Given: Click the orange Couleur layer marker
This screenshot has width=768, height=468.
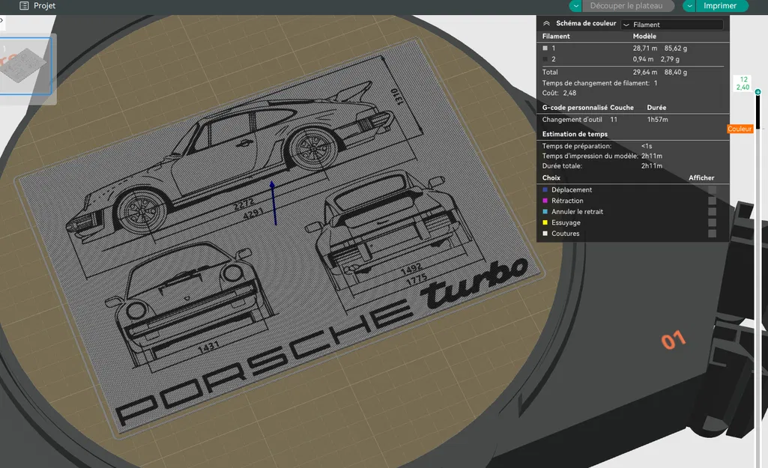Looking at the screenshot, I should coord(739,130).
